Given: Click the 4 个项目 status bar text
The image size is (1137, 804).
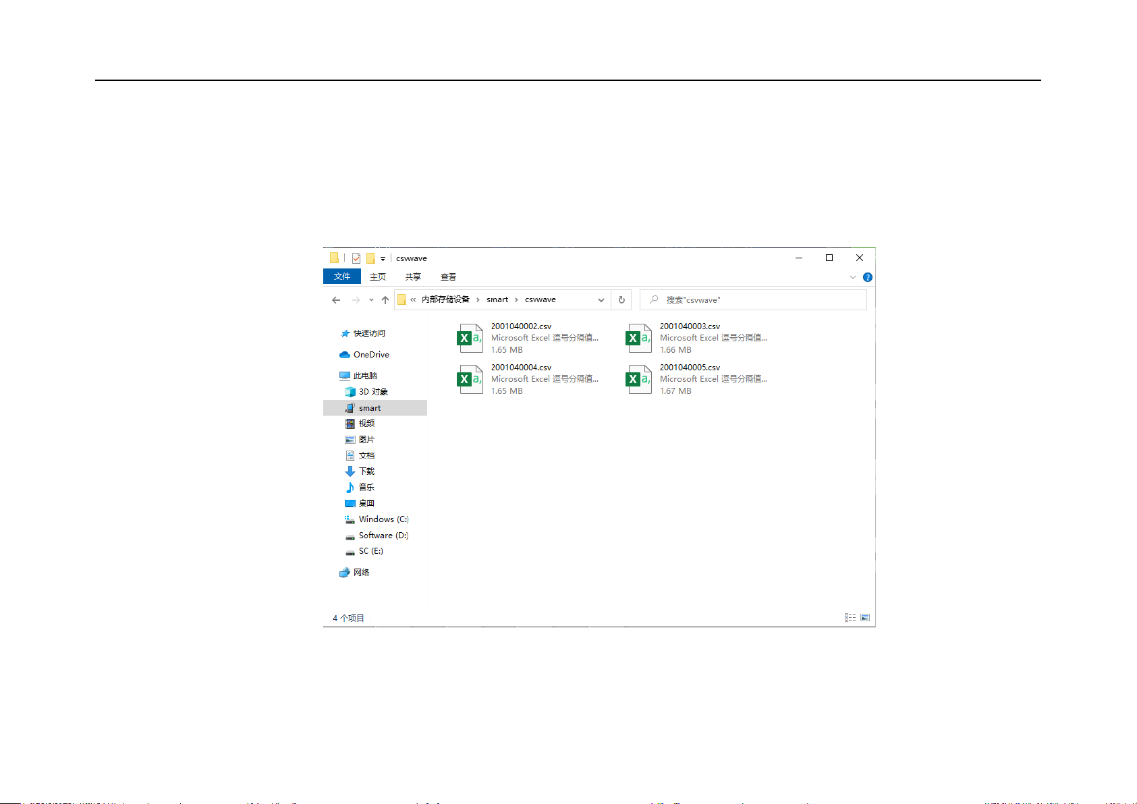Looking at the screenshot, I should pyautogui.click(x=348, y=619).
